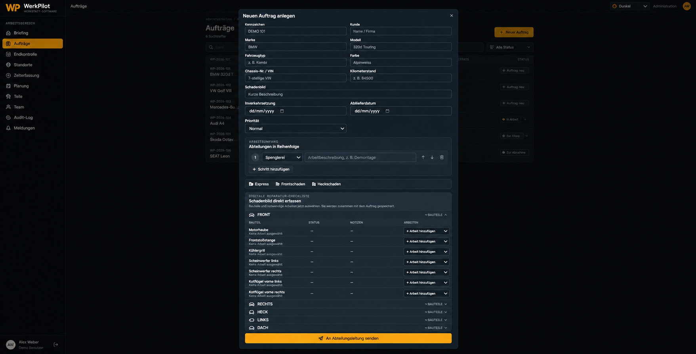Click Schritt hinzufügen button

tap(271, 169)
